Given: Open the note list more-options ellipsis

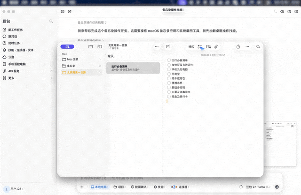Looking at the screenshot, I should point(157,46).
